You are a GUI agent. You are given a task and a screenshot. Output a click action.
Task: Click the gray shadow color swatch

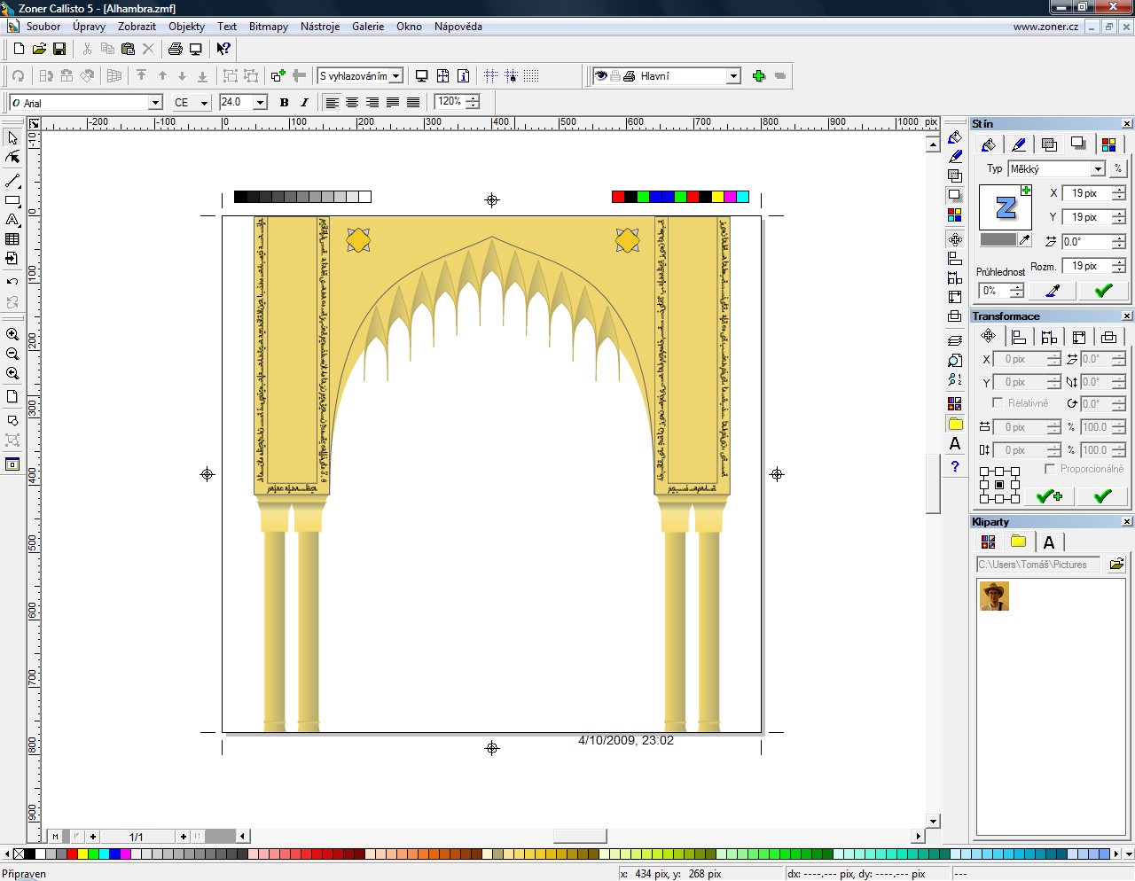[998, 239]
